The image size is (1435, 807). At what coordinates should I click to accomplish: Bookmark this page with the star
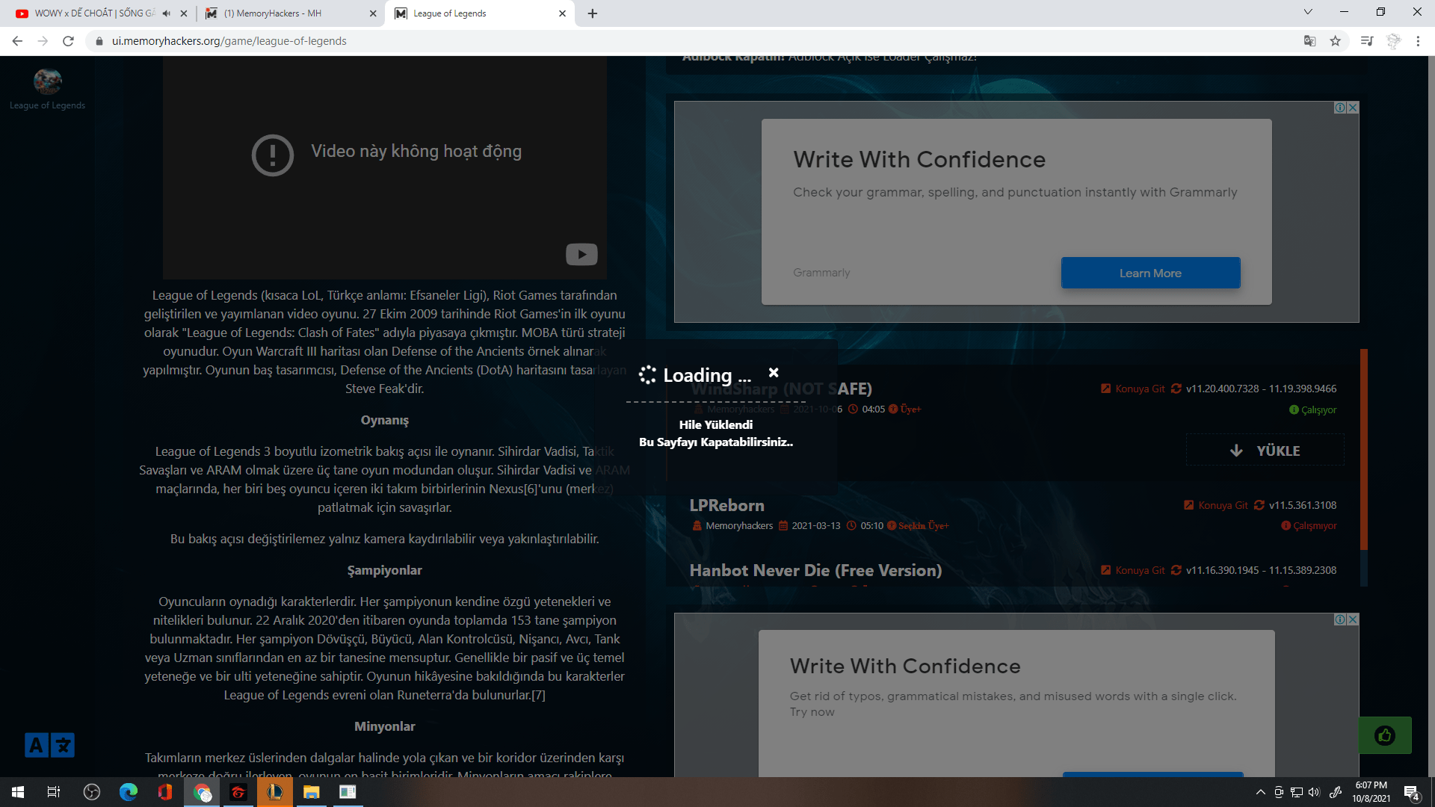tap(1335, 41)
